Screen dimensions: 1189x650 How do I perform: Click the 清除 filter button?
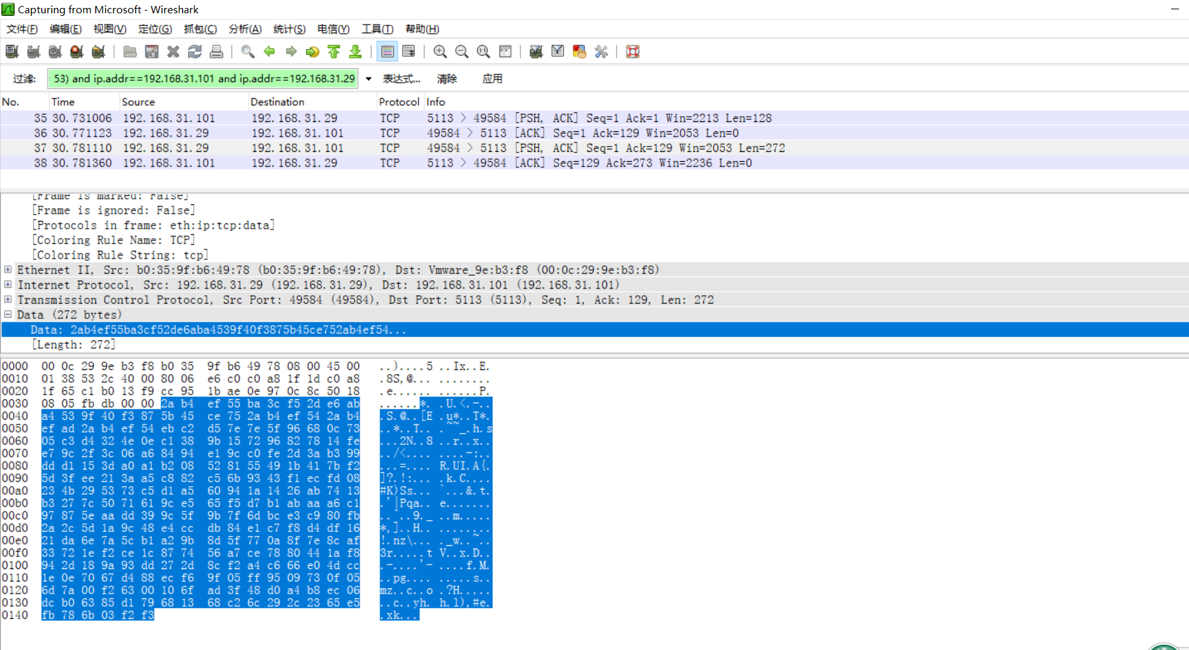point(447,79)
